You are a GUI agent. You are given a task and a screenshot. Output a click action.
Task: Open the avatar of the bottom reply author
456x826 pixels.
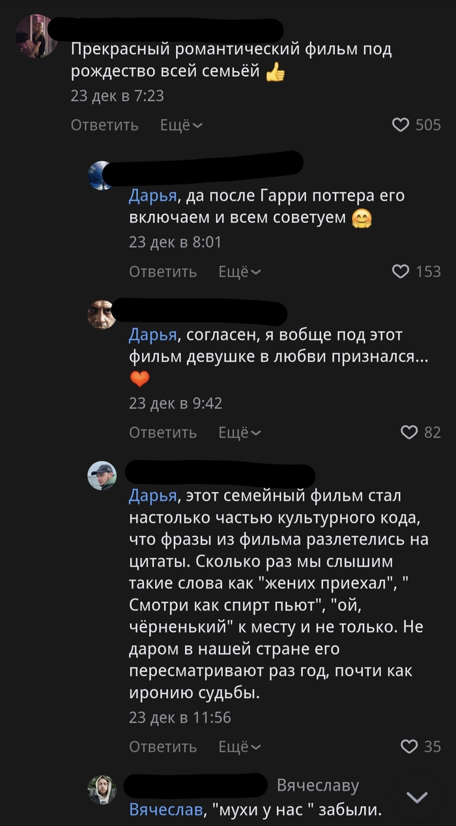coord(102,789)
